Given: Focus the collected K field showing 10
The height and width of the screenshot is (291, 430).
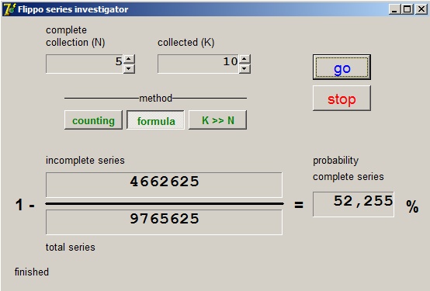Looking at the screenshot, I should click(199, 64).
